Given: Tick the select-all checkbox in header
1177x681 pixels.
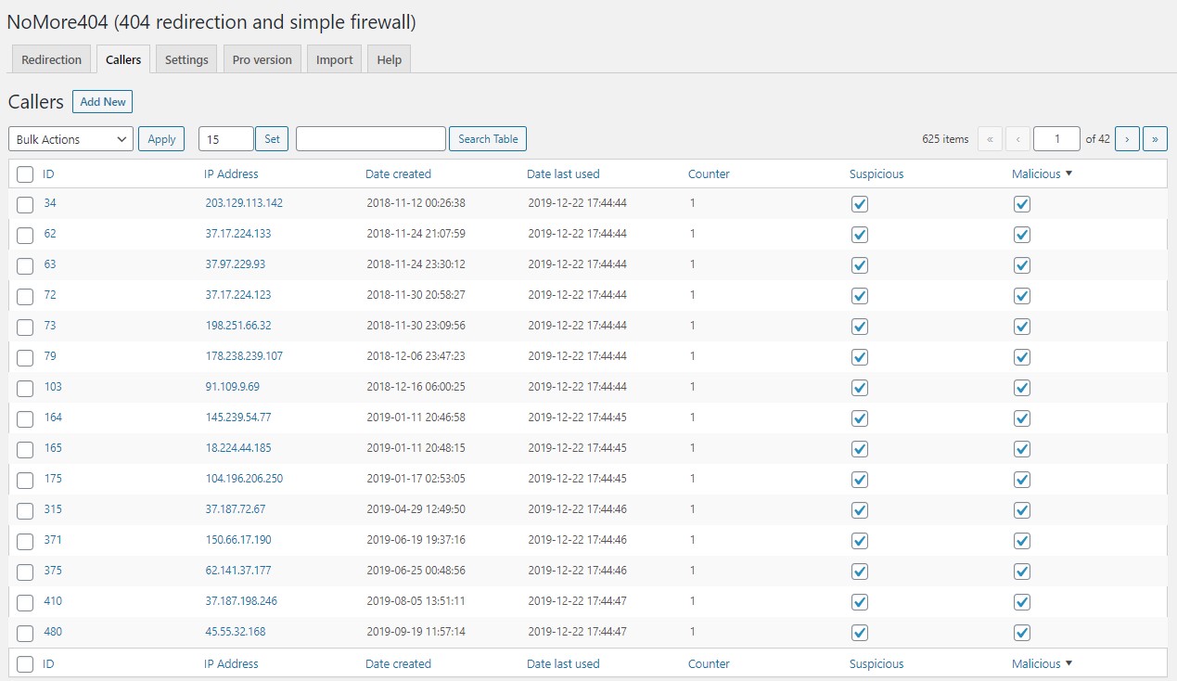Looking at the screenshot, I should pyautogui.click(x=25, y=174).
